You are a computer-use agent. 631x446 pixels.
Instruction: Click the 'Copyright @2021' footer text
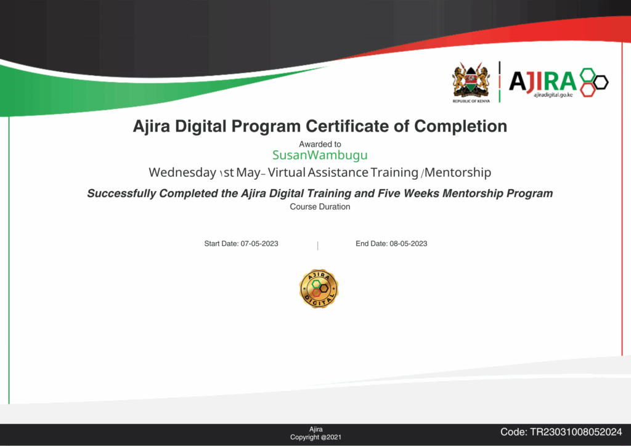click(x=315, y=437)
